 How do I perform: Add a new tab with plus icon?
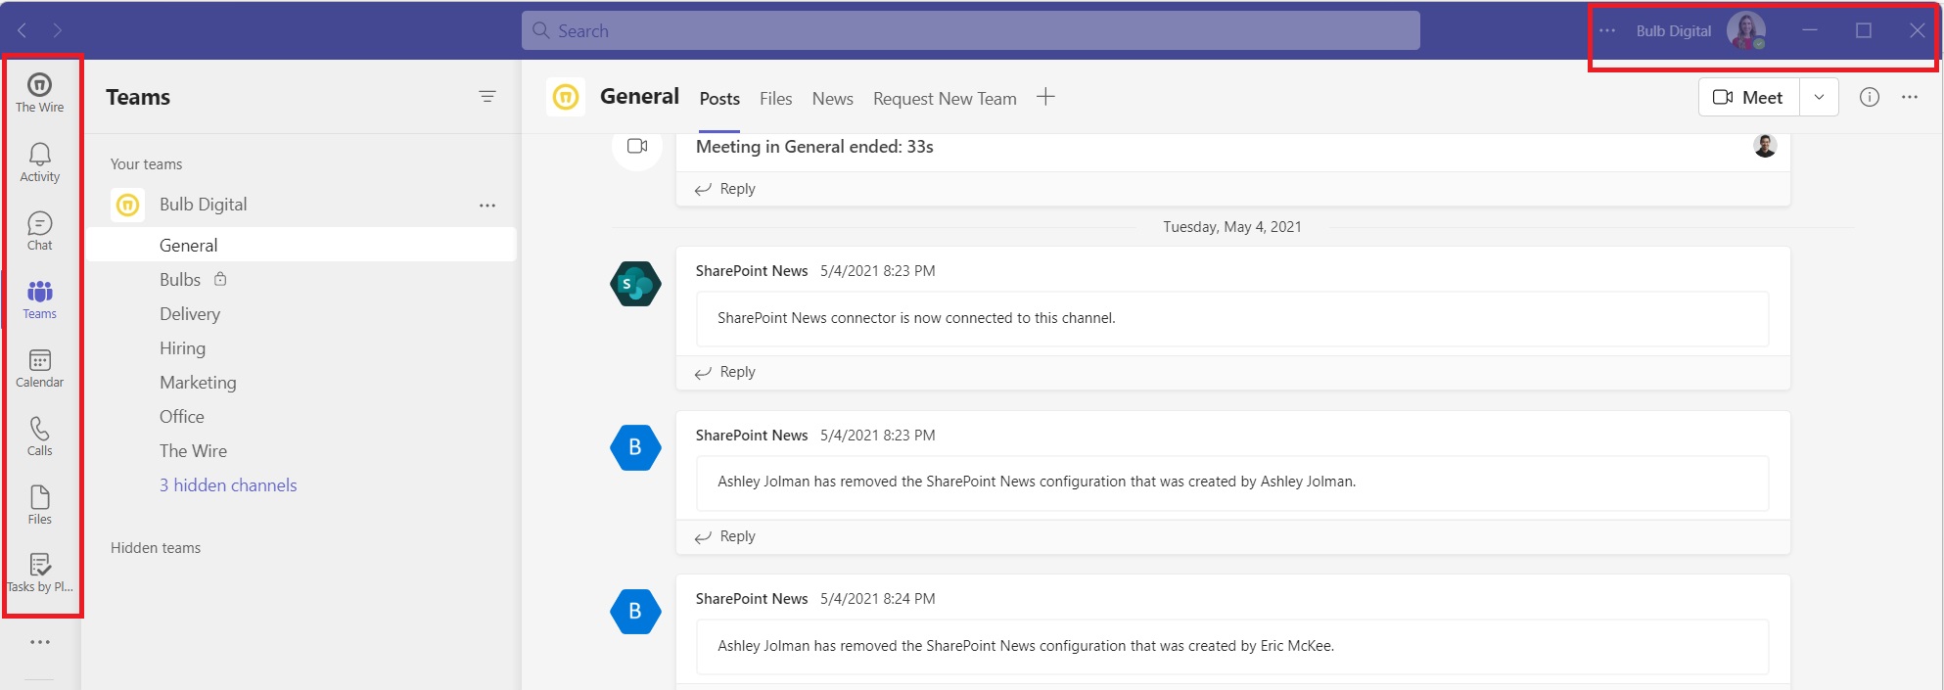click(1045, 97)
